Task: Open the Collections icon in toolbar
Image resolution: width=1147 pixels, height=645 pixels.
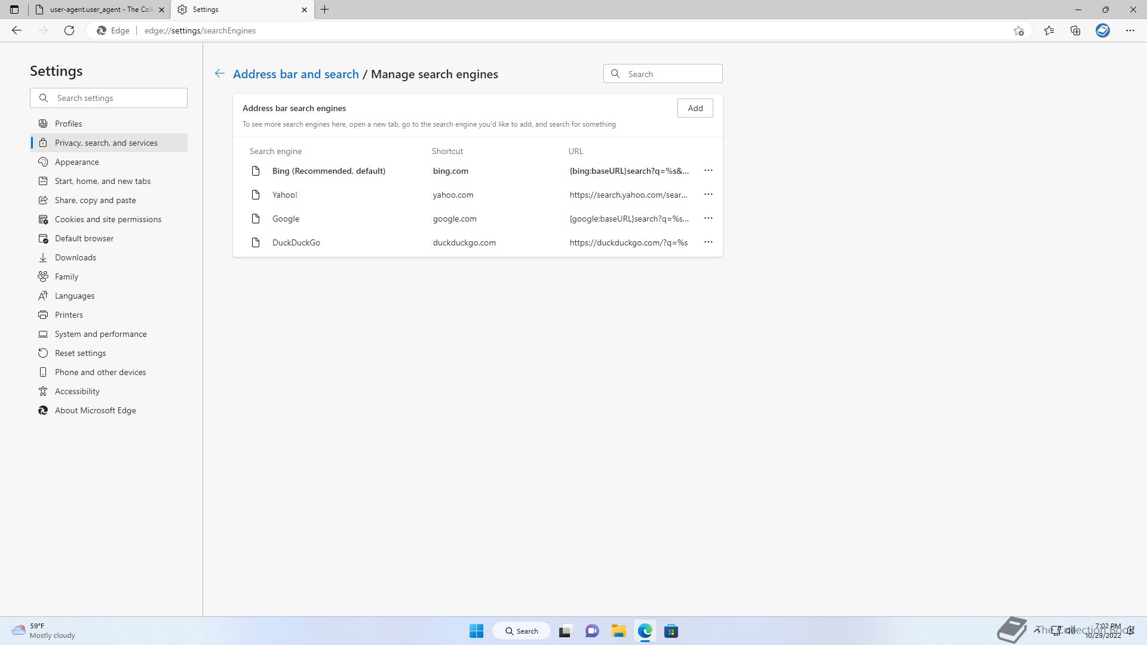Action: 1075,30
